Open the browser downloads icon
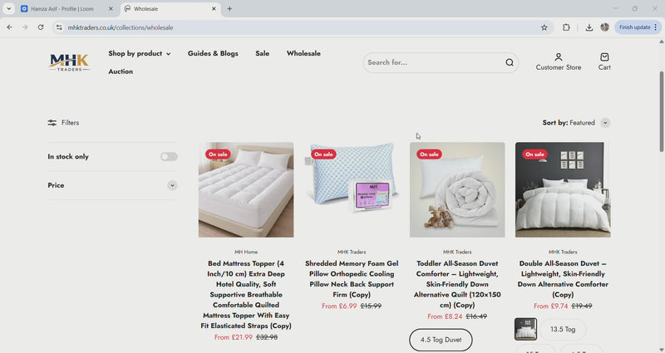Screen dimensions: 665x353 pyautogui.click(x=589, y=27)
